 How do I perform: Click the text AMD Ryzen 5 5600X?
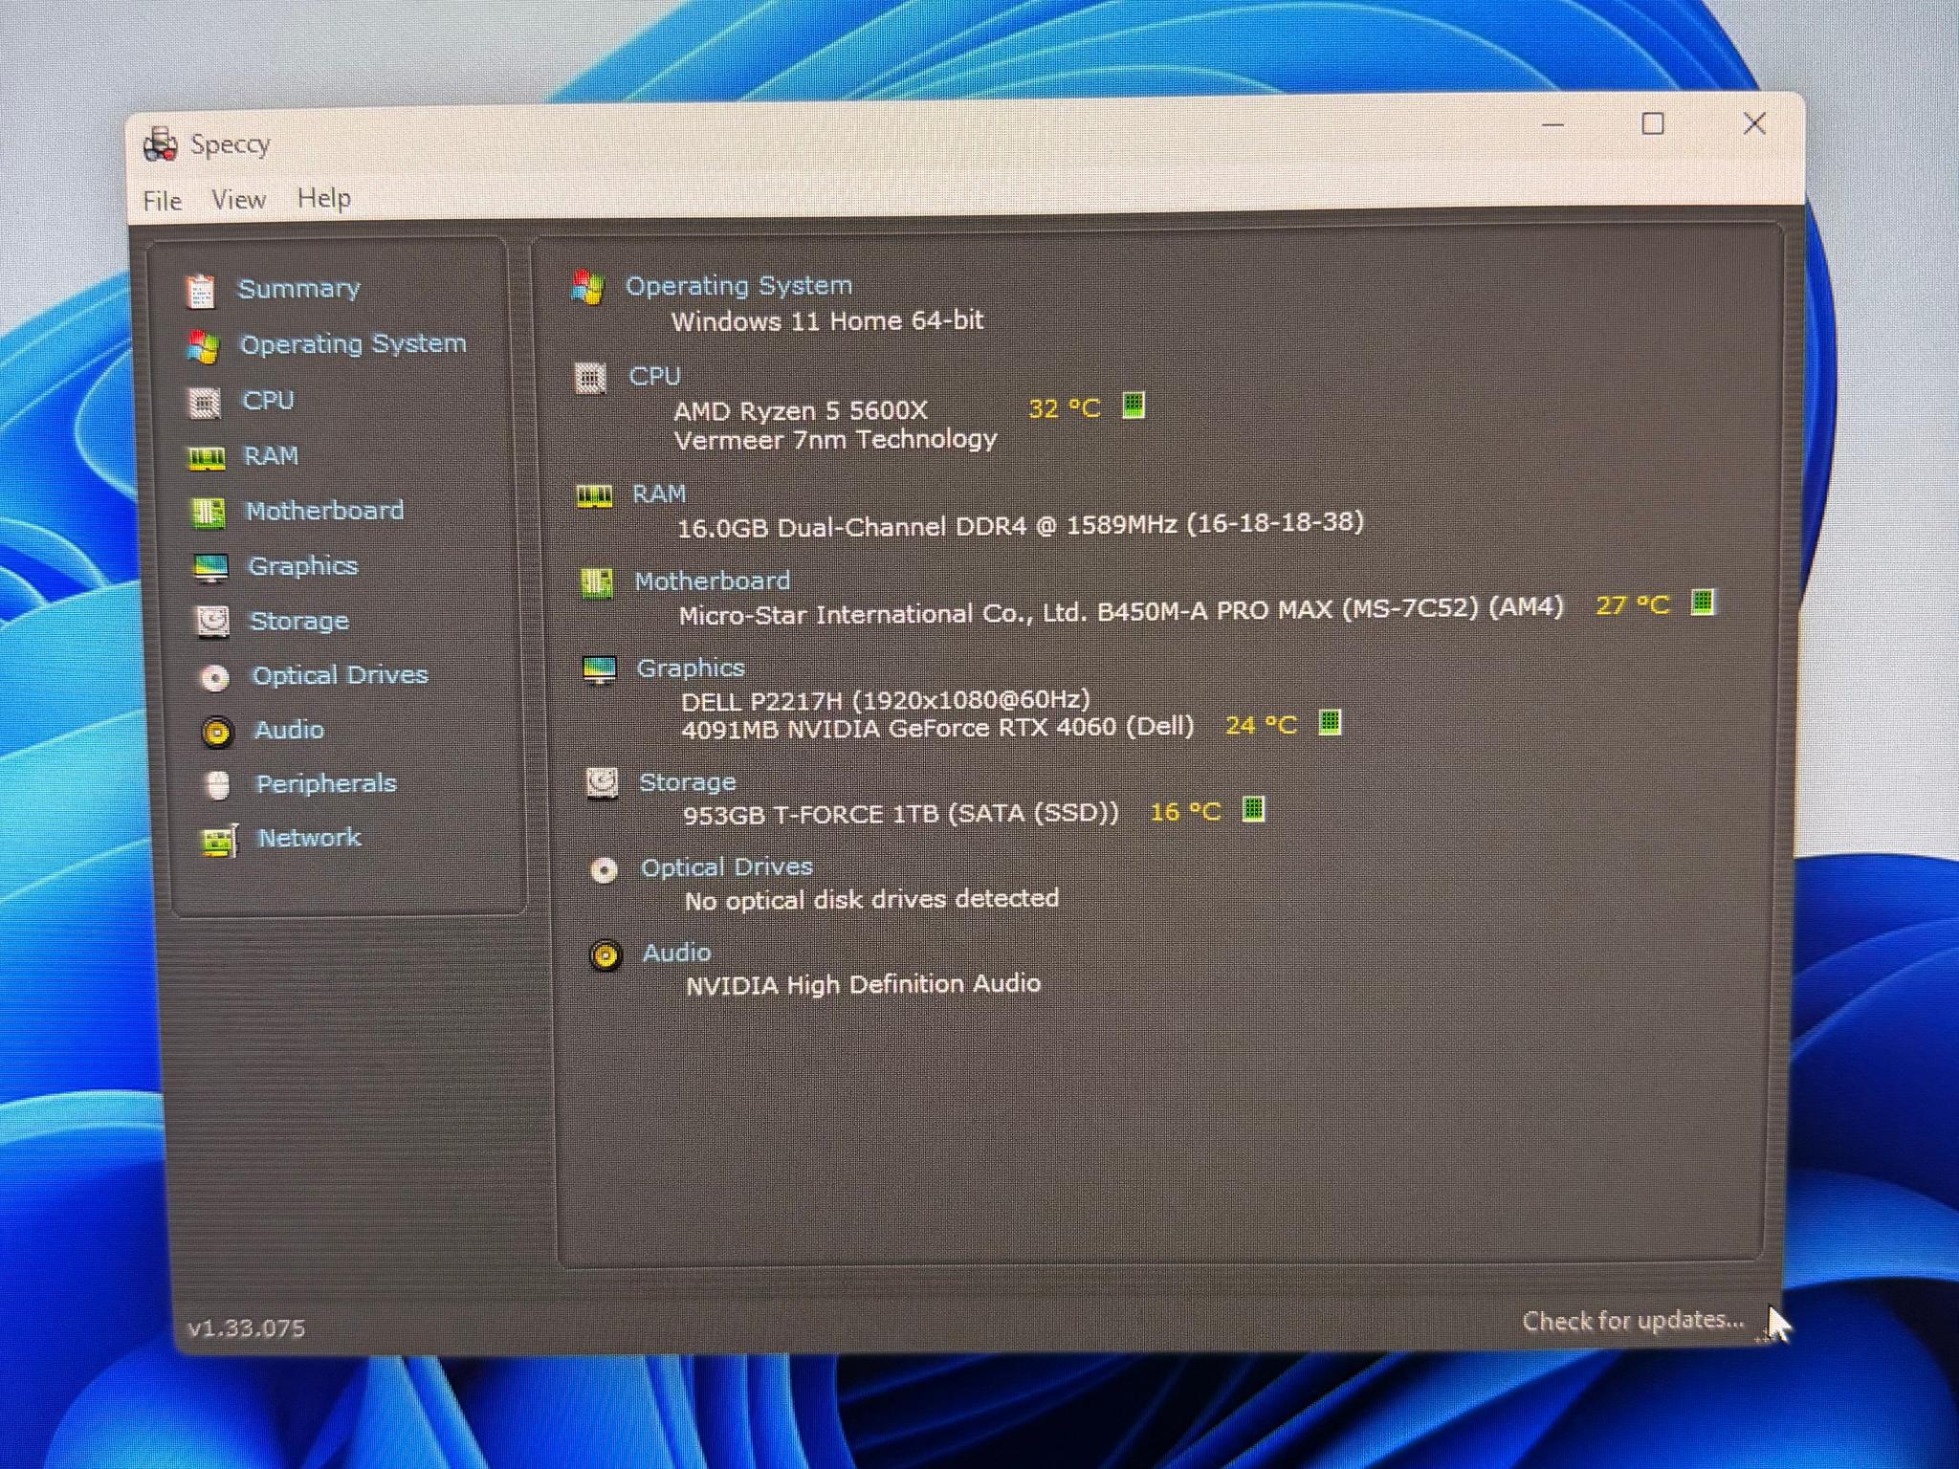tap(801, 412)
